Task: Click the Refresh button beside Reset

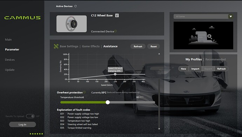Action: click(138, 46)
